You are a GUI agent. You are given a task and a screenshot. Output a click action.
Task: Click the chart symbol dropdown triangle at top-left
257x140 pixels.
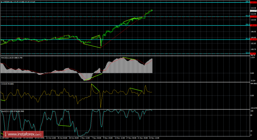[2, 2]
